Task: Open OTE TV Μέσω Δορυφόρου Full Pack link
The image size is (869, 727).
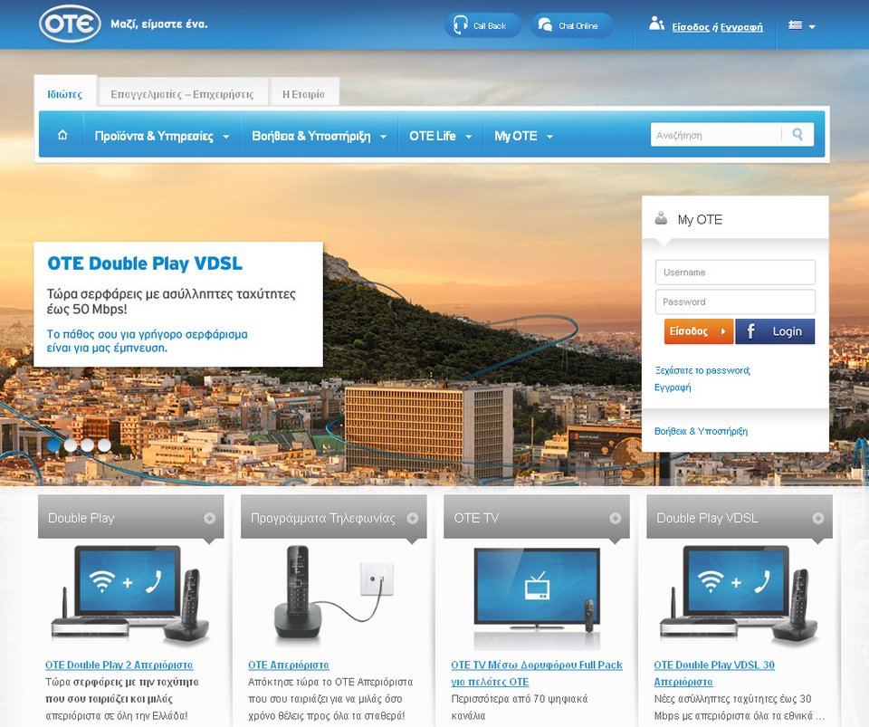Action: pos(537,674)
